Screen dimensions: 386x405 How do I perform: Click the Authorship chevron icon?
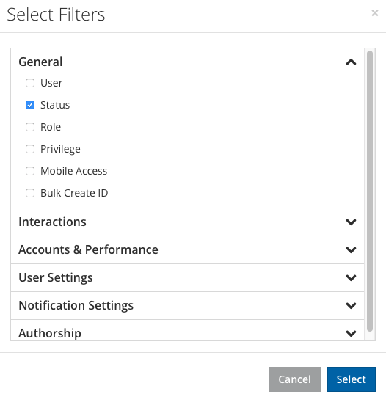click(351, 333)
